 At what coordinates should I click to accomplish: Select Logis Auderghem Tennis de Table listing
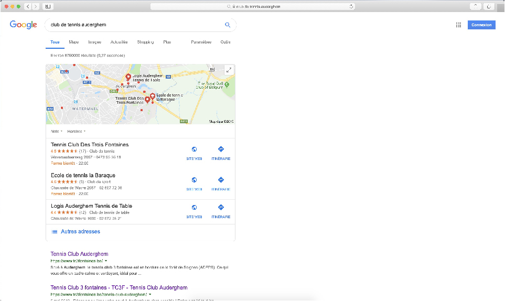(91, 206)
